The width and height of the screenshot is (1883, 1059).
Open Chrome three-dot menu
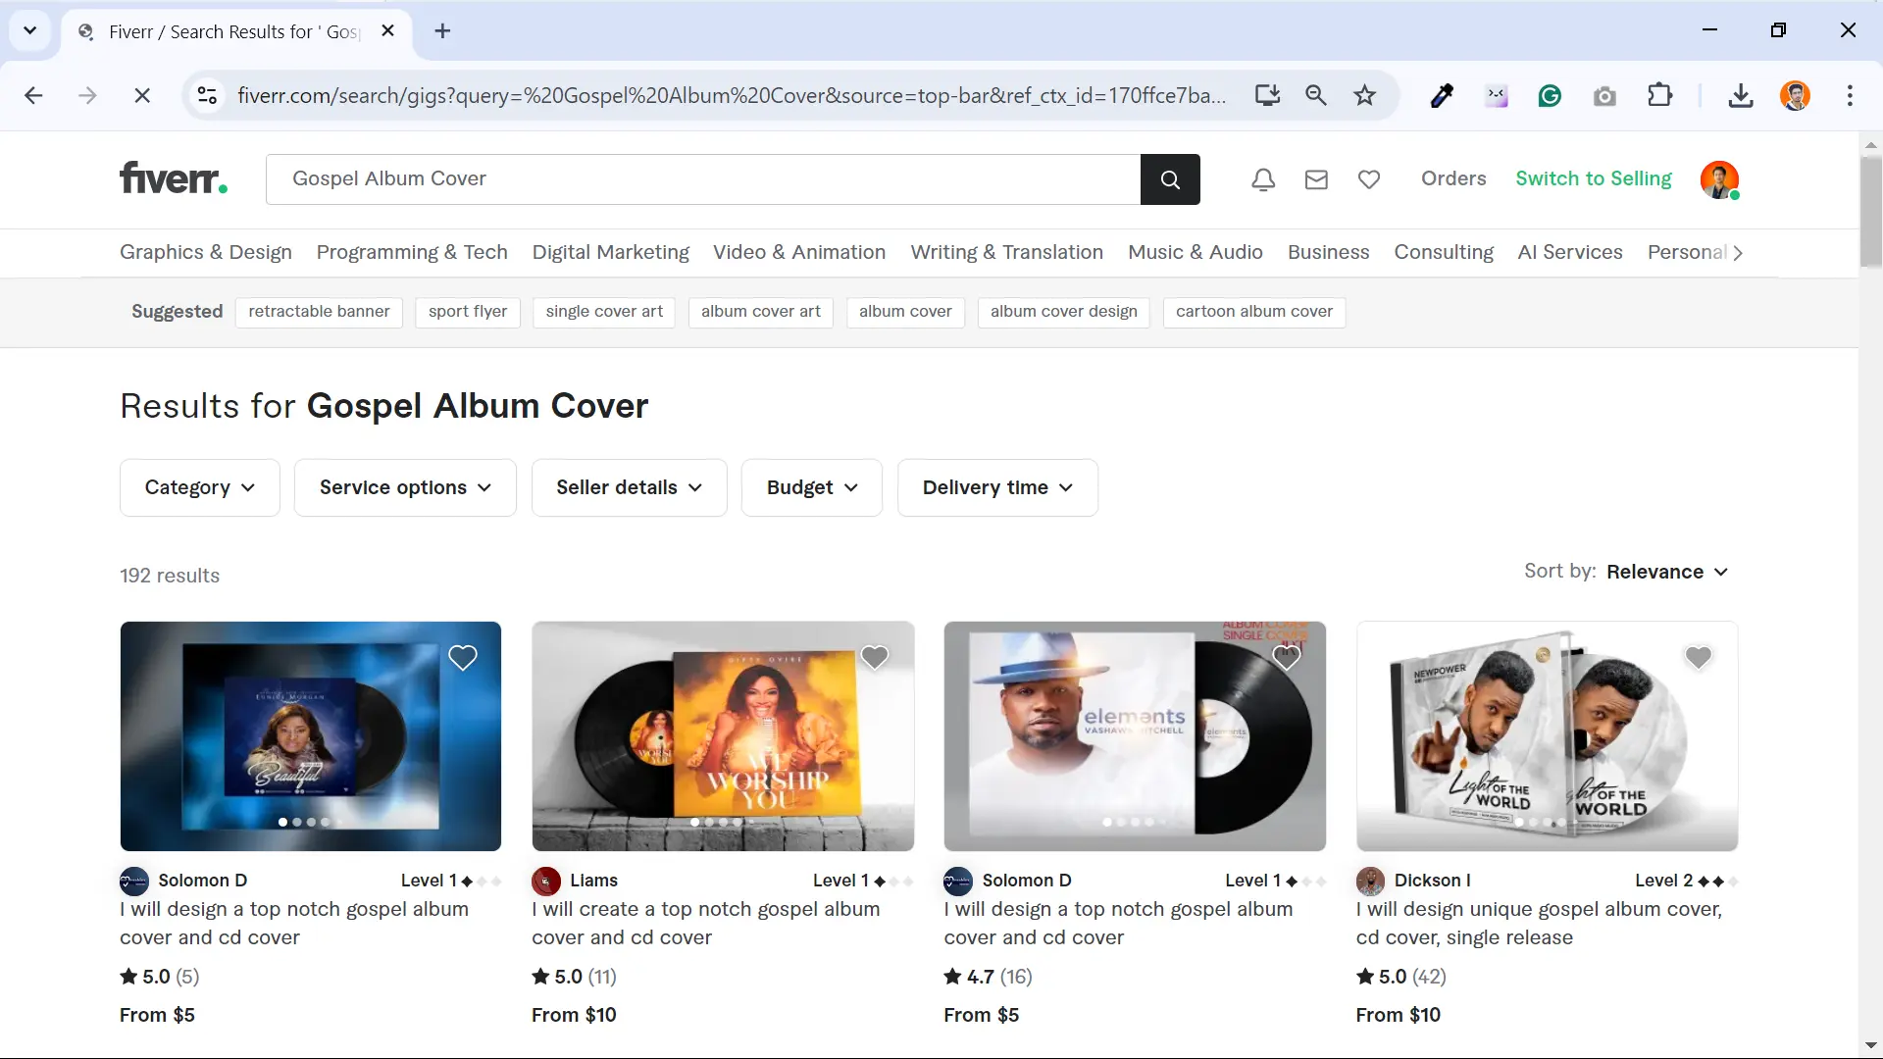pyautogui.click(x=1850, y=95)
